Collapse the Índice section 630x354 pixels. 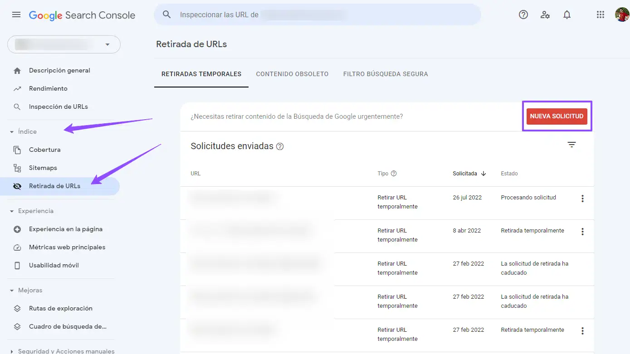(24, 131)
